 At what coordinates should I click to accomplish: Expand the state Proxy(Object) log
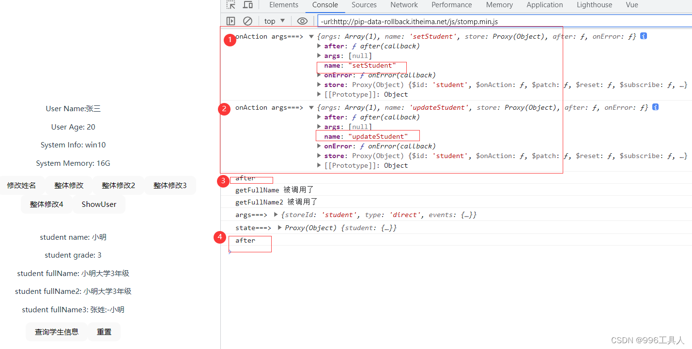tap(279, 228)
